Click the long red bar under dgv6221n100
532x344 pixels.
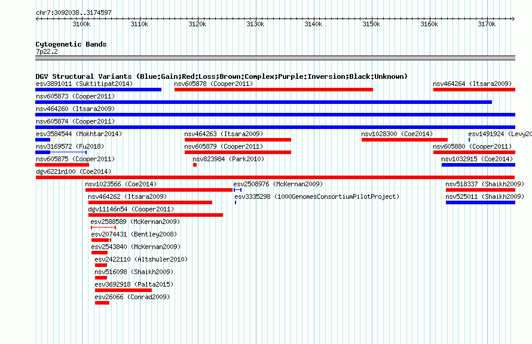[x=275, y=177]
